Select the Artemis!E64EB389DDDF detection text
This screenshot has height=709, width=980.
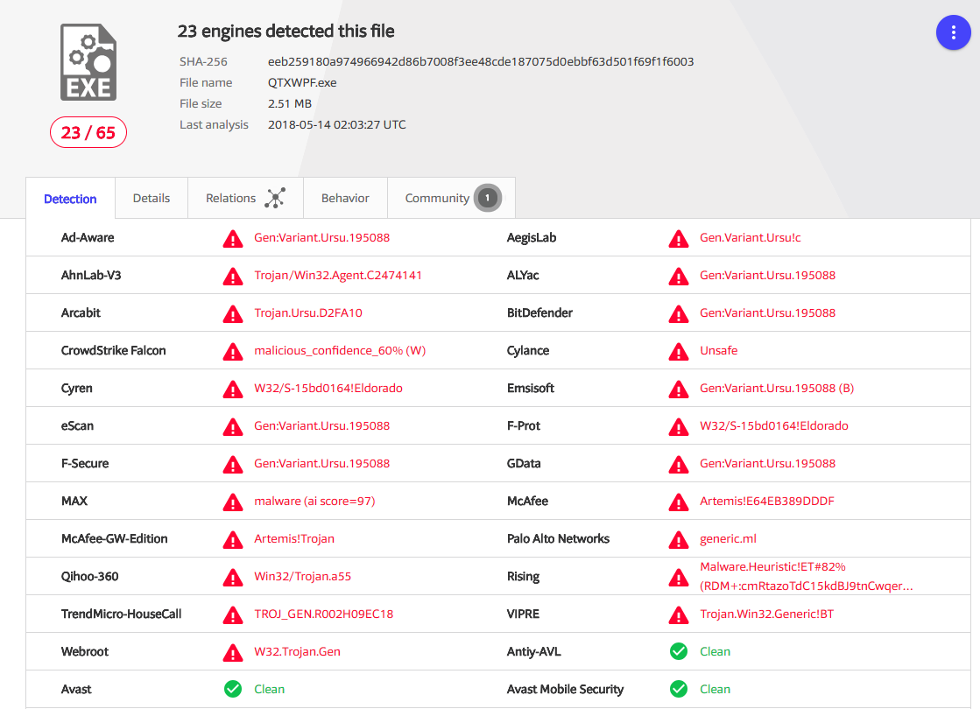(767, 501)
